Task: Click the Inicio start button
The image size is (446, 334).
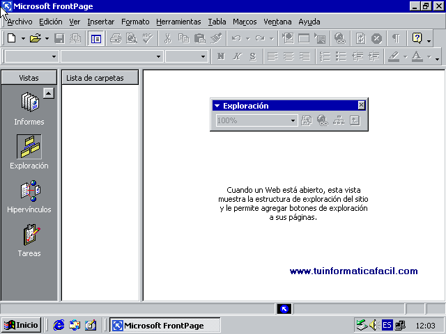Action: tap(22, 325)
